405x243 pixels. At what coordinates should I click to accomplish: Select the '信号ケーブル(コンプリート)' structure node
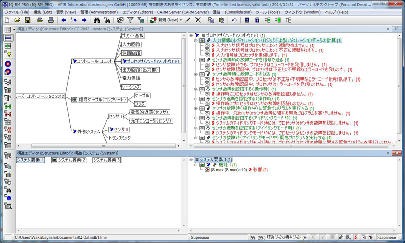[99, 99]
